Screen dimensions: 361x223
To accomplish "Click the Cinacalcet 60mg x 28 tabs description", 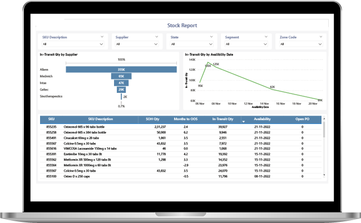I will 81,138.
